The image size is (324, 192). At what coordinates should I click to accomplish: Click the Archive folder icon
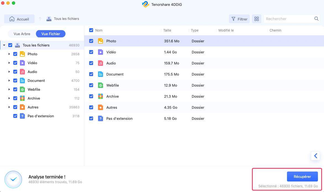click(x=101, y=96)
